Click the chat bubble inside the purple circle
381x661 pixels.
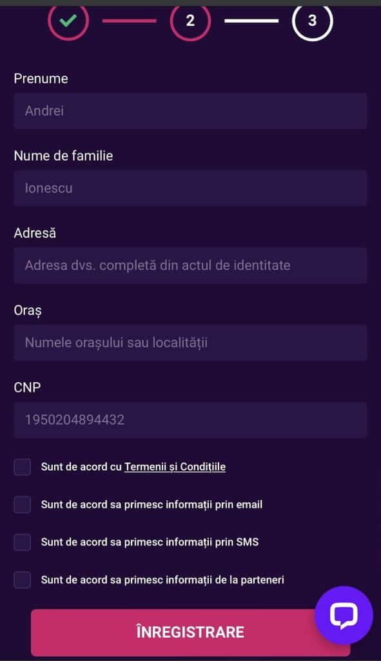point(344,614)
